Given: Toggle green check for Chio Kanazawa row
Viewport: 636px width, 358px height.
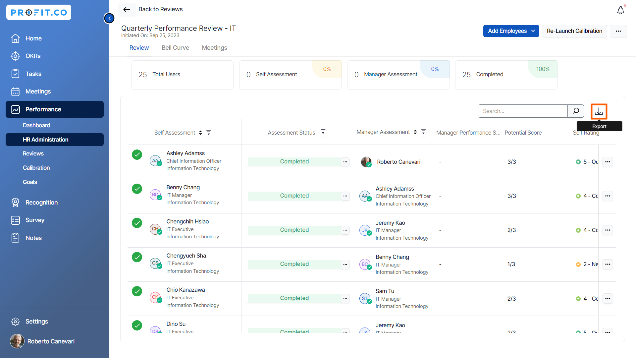Looking at the screenshot, I should [x=137, y=291].
